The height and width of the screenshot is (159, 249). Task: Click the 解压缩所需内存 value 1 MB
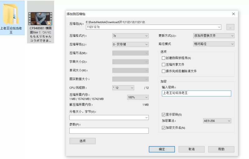(145, 105)
